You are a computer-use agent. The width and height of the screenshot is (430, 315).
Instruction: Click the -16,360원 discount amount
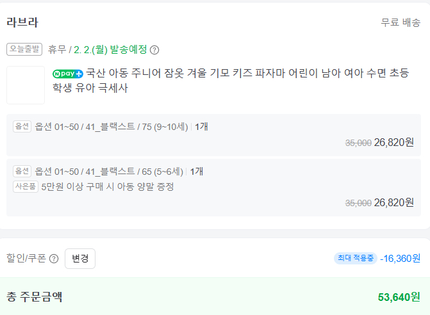pos(400,259)
